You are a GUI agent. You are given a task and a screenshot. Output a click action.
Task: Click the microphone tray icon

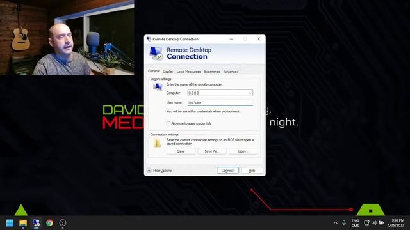click(x=344, y=223)
